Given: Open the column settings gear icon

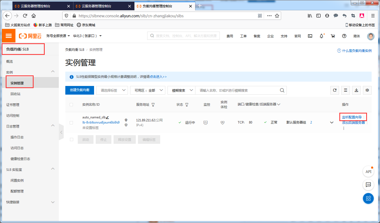Looking at the screenshot, I should point(367,90).
